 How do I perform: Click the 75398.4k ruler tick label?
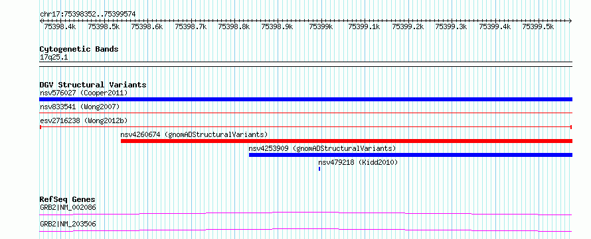click(x=60, y=26)
